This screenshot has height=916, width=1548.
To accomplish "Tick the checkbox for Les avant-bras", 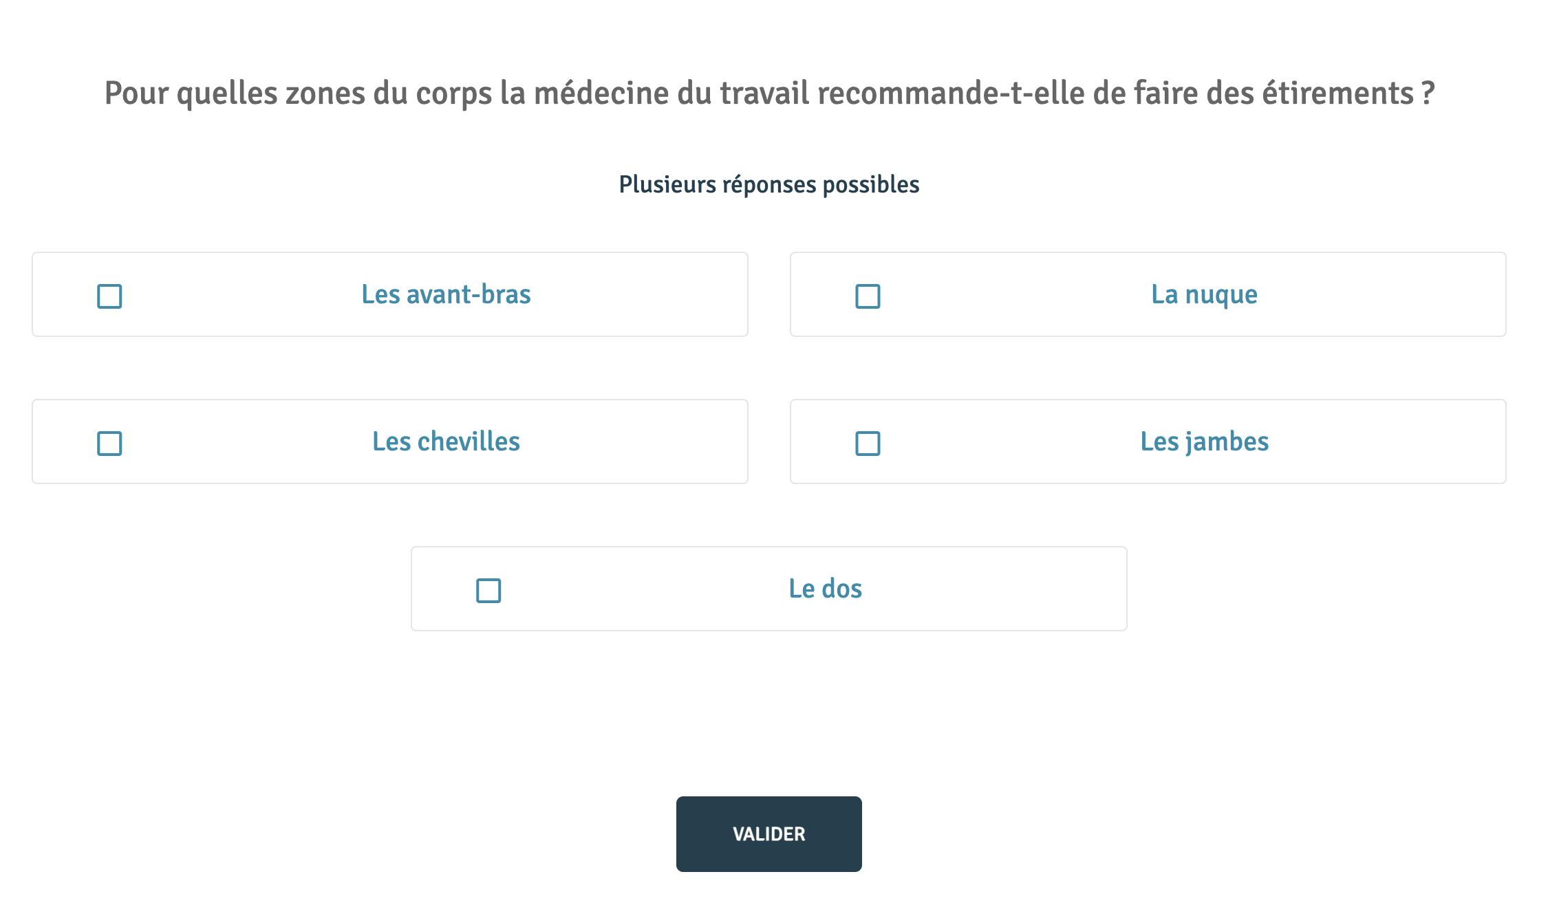I will click(109, 296).
